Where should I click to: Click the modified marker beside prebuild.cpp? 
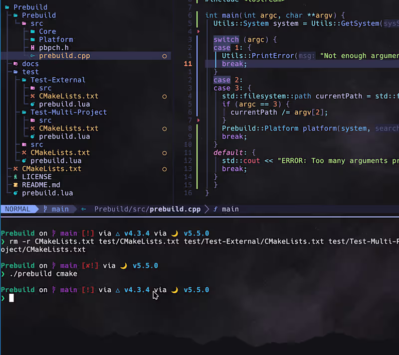tap(165, 56)
